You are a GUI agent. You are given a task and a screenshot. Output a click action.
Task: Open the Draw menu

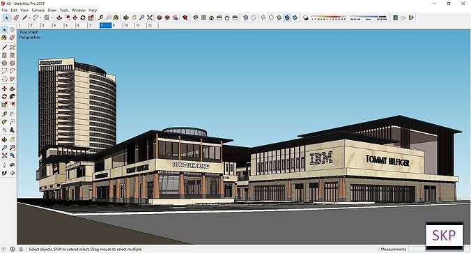click(x=52, y=10)
